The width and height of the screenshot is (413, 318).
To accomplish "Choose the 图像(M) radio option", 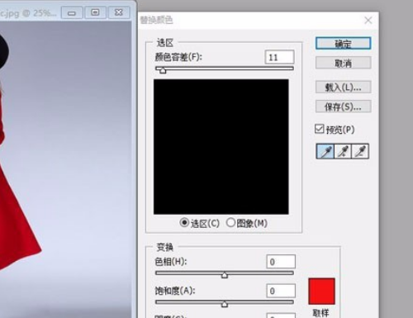I will [230, 222].
